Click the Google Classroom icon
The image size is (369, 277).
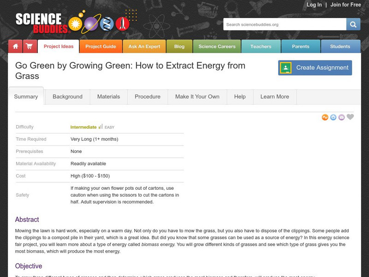(286, 68)
